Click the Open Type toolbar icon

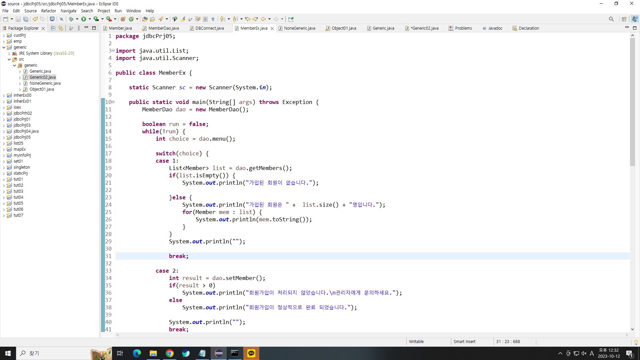[x=145, y=19]
